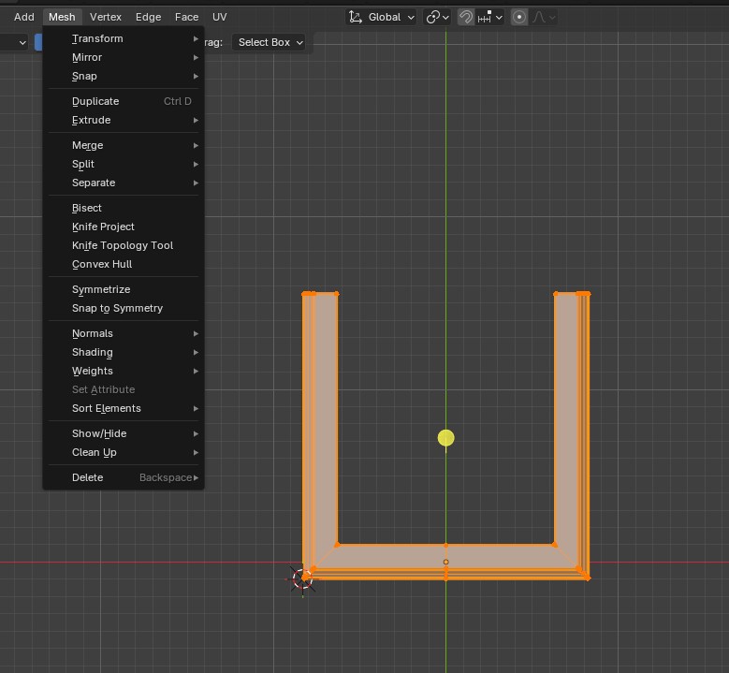This screenshot has width=729, height=673.
Task: Expand the Mirror submenu
Action: (x=124, y=57)
